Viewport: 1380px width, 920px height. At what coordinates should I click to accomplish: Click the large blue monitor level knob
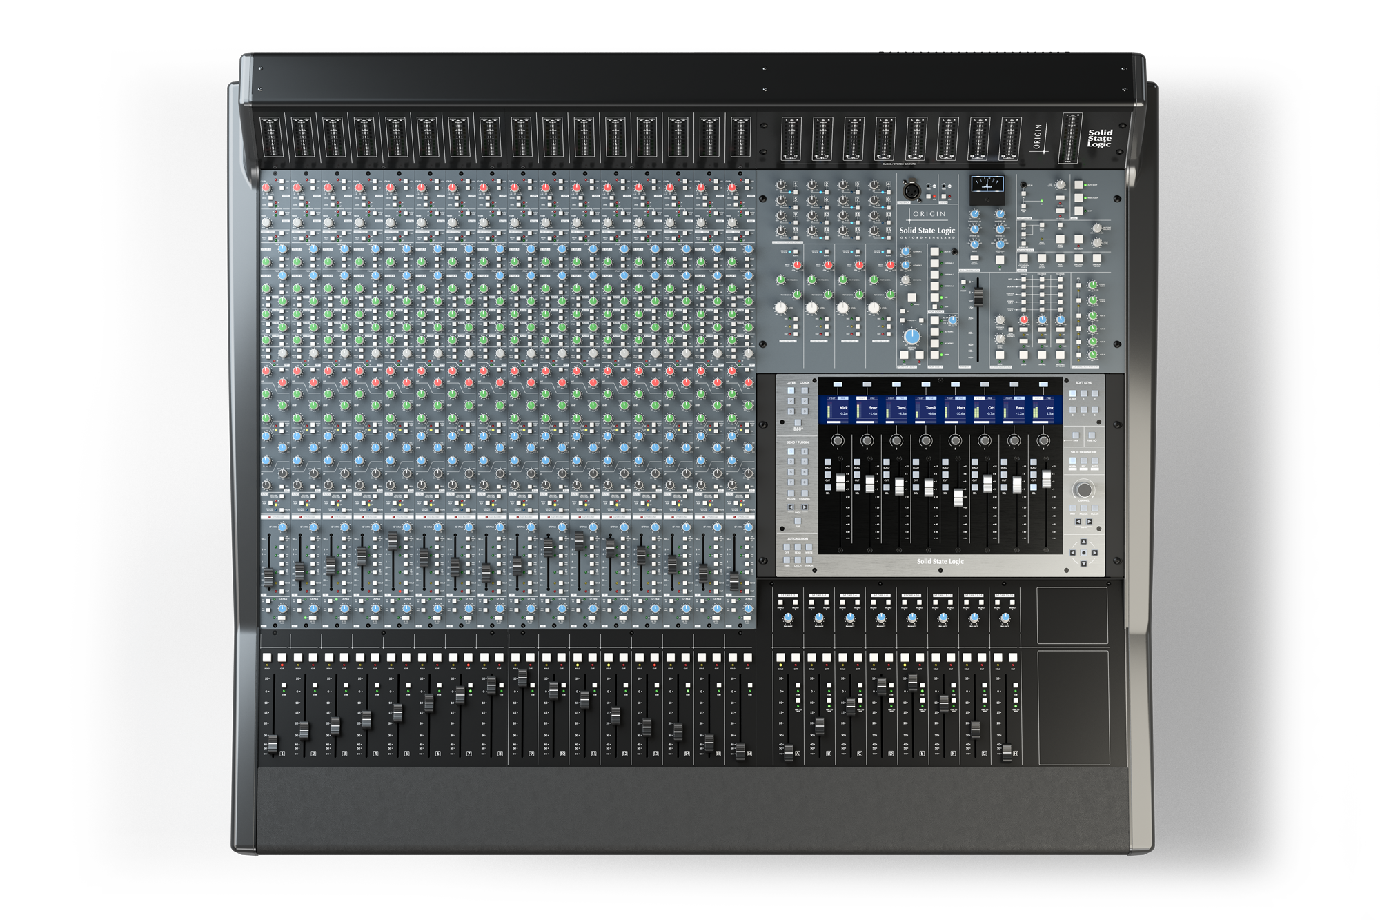[911, 337]
